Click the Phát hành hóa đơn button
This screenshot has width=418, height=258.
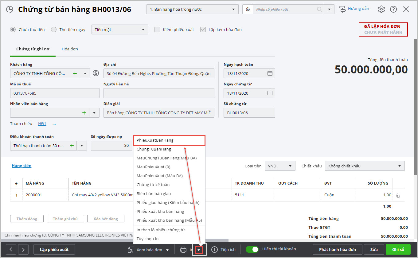coord(337,249)
